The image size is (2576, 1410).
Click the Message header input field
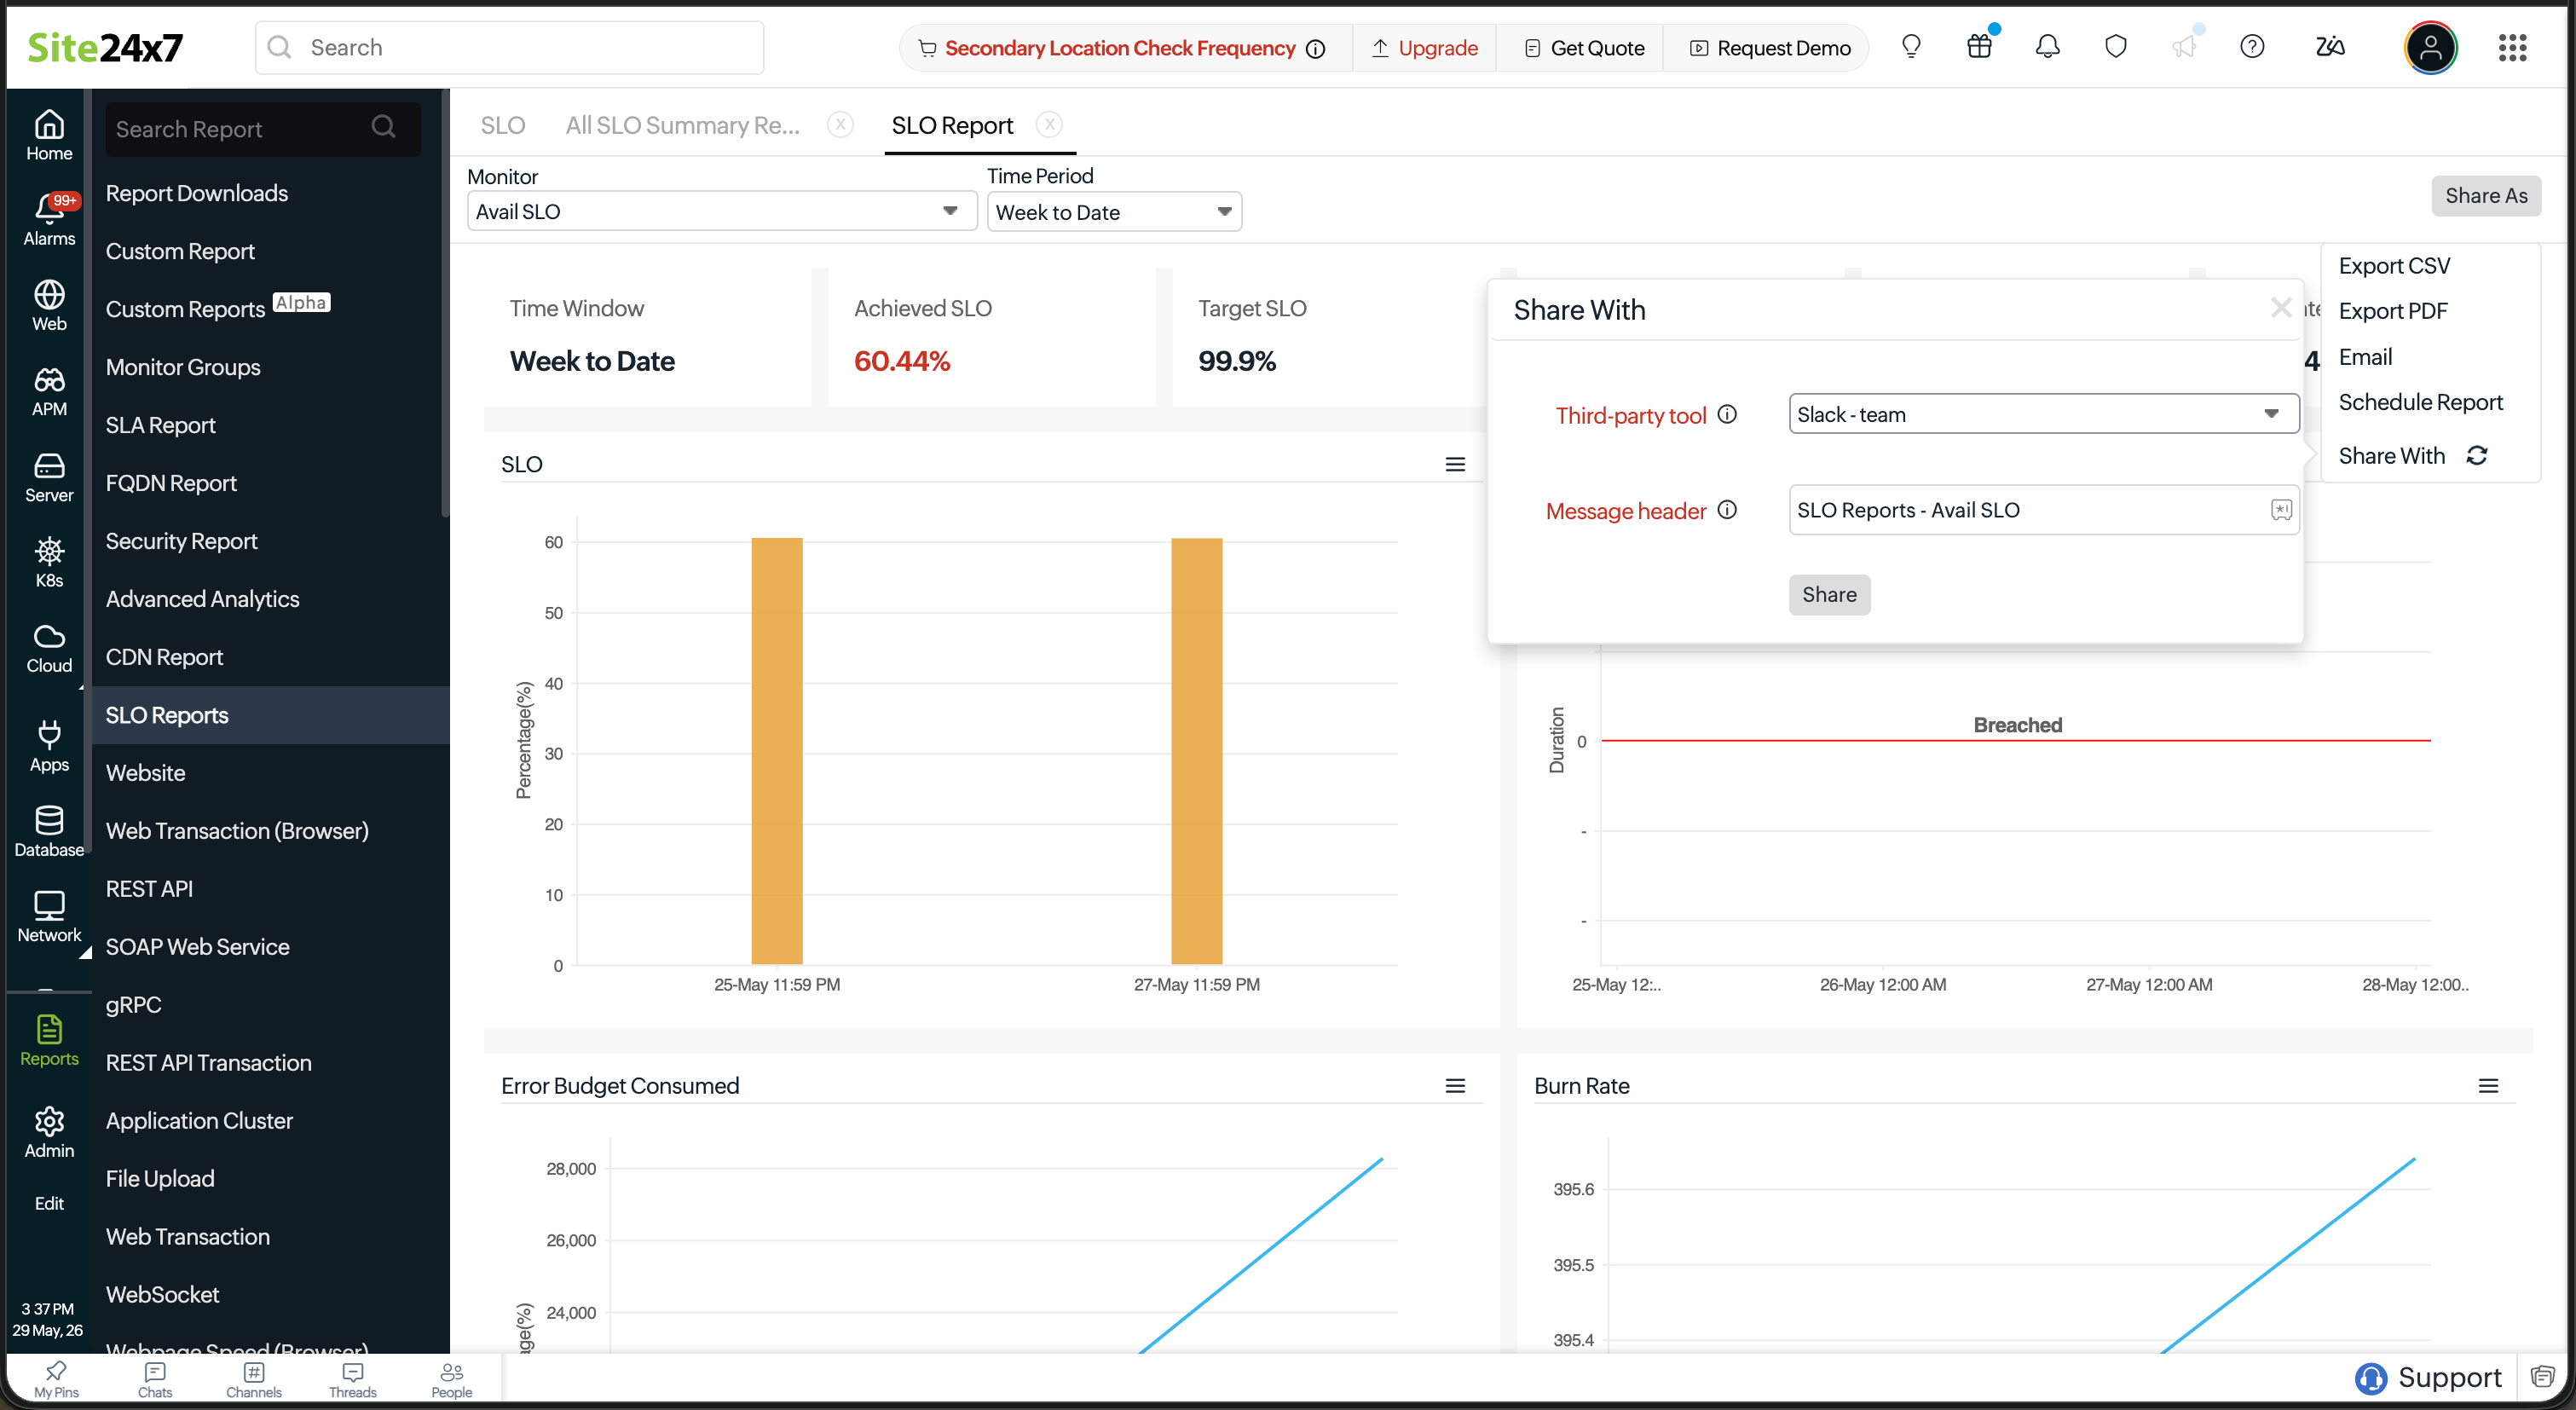coord(2043,510)
